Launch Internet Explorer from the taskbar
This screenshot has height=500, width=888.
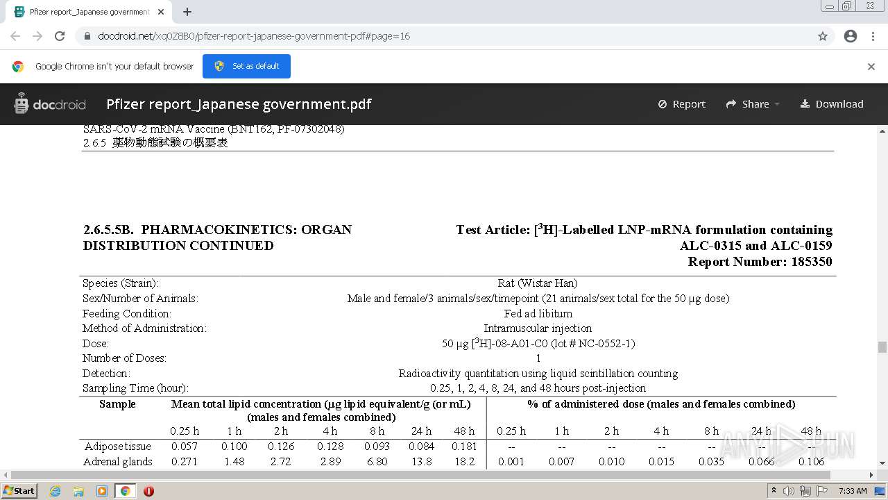(55, 491)
